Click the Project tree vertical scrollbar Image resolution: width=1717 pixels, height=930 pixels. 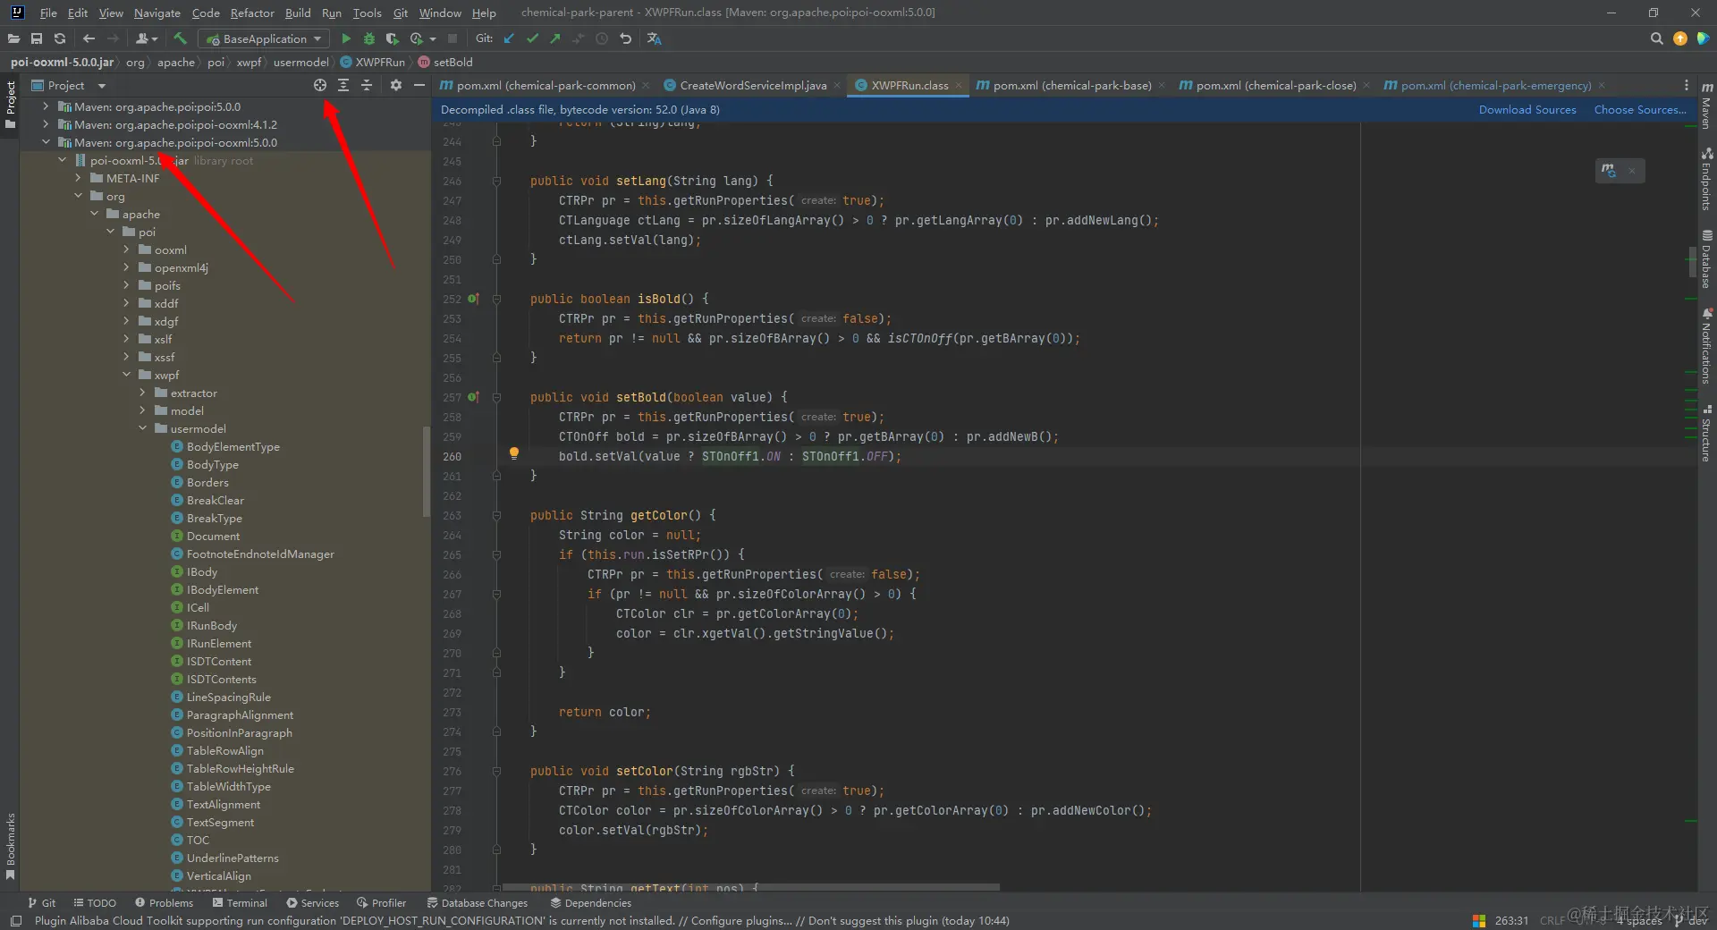426,471
